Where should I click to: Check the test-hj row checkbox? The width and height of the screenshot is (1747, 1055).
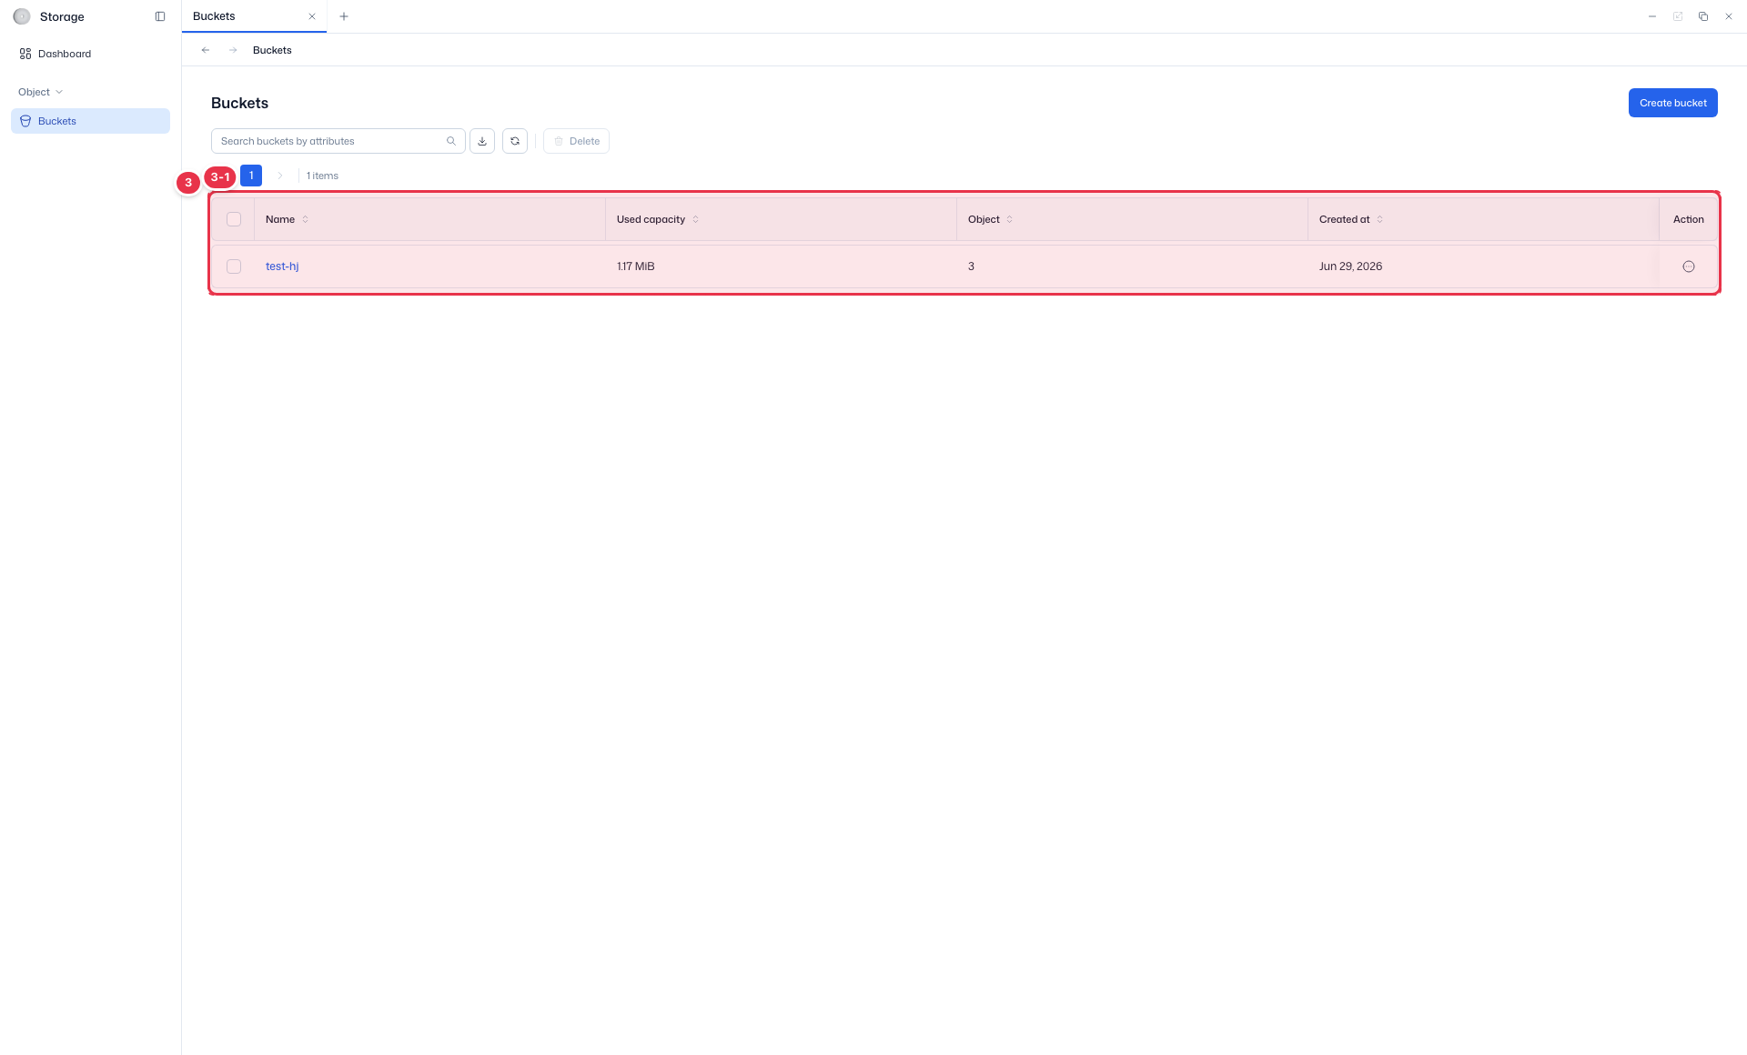click(x=234, y=266)
